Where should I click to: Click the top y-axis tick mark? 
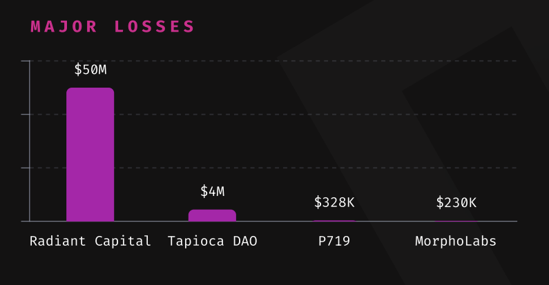[x=26, y=61]
